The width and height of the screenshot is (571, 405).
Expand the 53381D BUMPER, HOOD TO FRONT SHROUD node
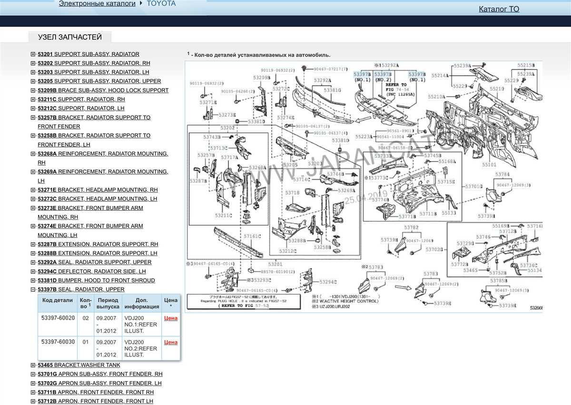[x=32, y=280]
